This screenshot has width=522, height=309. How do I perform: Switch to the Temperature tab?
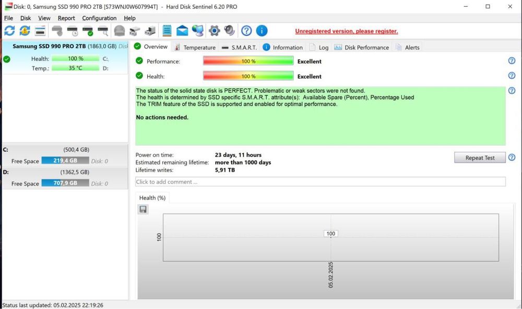point(195,47)
